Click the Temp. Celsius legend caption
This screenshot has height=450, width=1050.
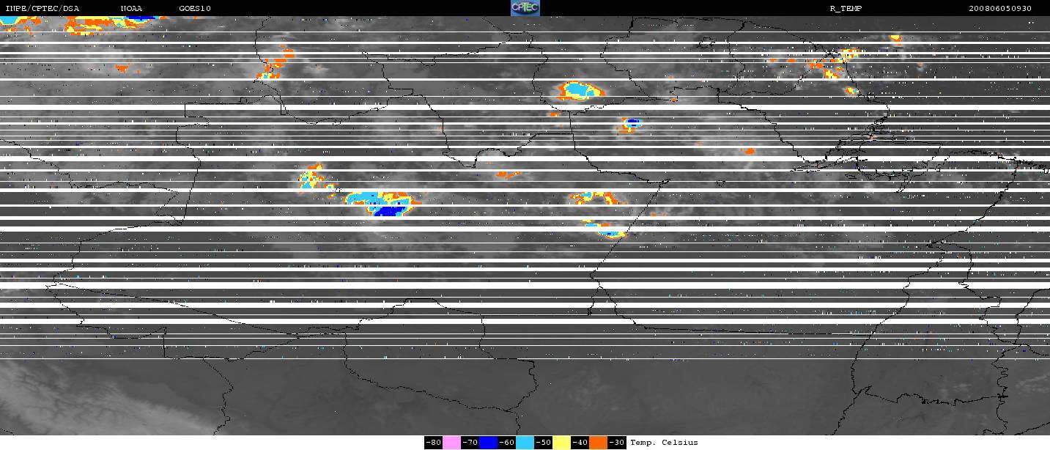[664, 443]
